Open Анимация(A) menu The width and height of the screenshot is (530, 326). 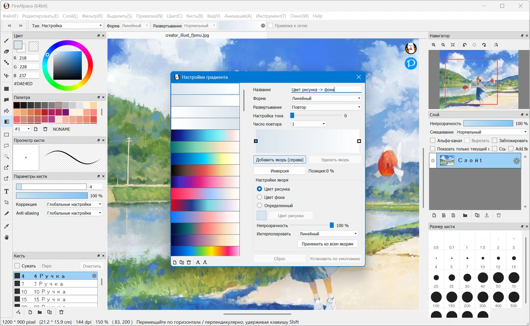click(238, 16)
